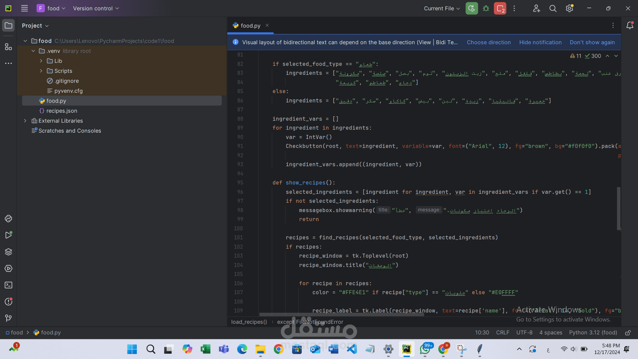Open the Python Packages layers icon
638x359 pixels.
(8, 252)
